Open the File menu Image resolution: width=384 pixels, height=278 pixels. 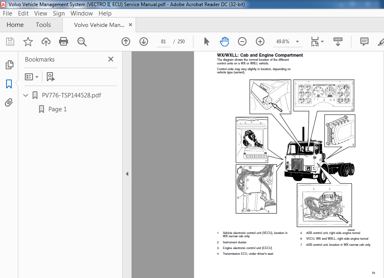point(7,13)
